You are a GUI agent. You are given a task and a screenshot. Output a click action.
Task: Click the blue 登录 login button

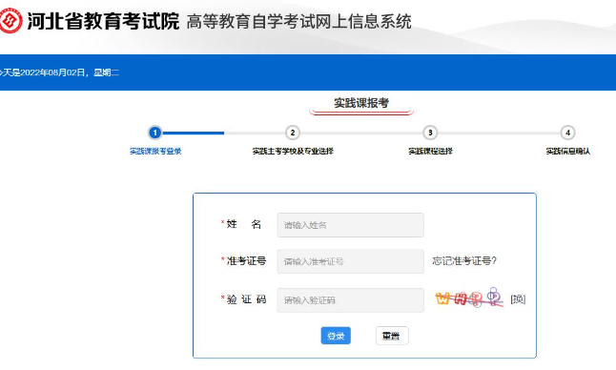coord(336,336)
